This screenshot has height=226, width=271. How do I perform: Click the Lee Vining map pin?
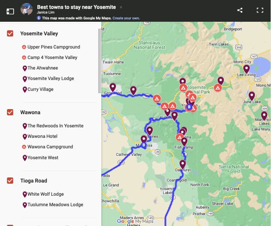coord(247,69)
